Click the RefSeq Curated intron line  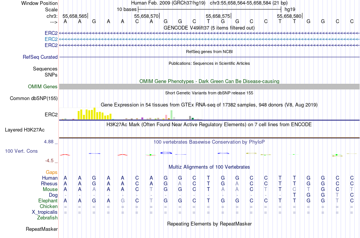(x=209, y=57)
